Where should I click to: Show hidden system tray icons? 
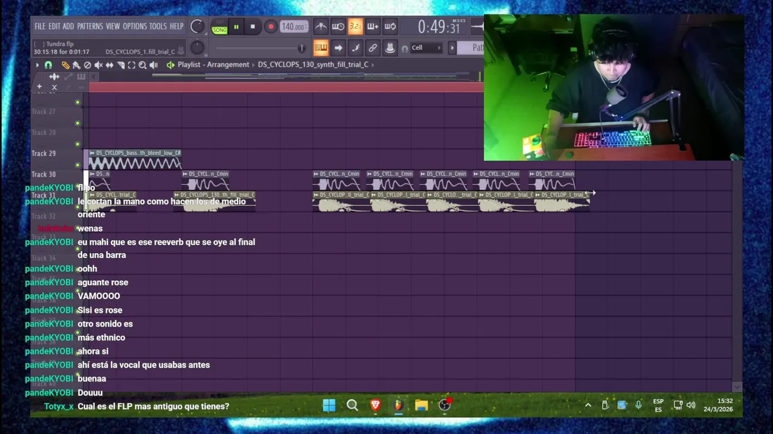pos(588,405)
